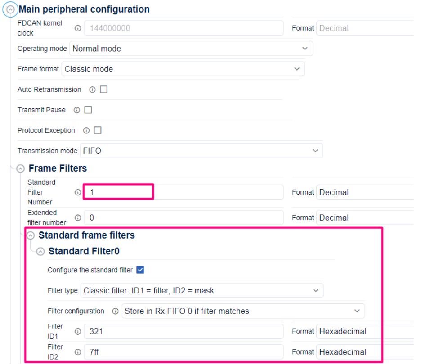Collapse the Frame Filters section
The image size is (421, 364).
(20, 169)
